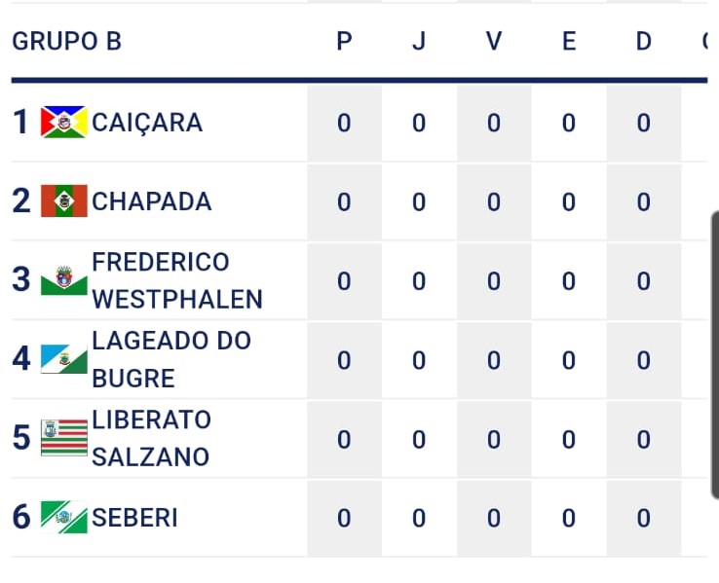This screenshot has height=583, width=719.
Task: Click the D defeats column header
Action: coord(643,42)
